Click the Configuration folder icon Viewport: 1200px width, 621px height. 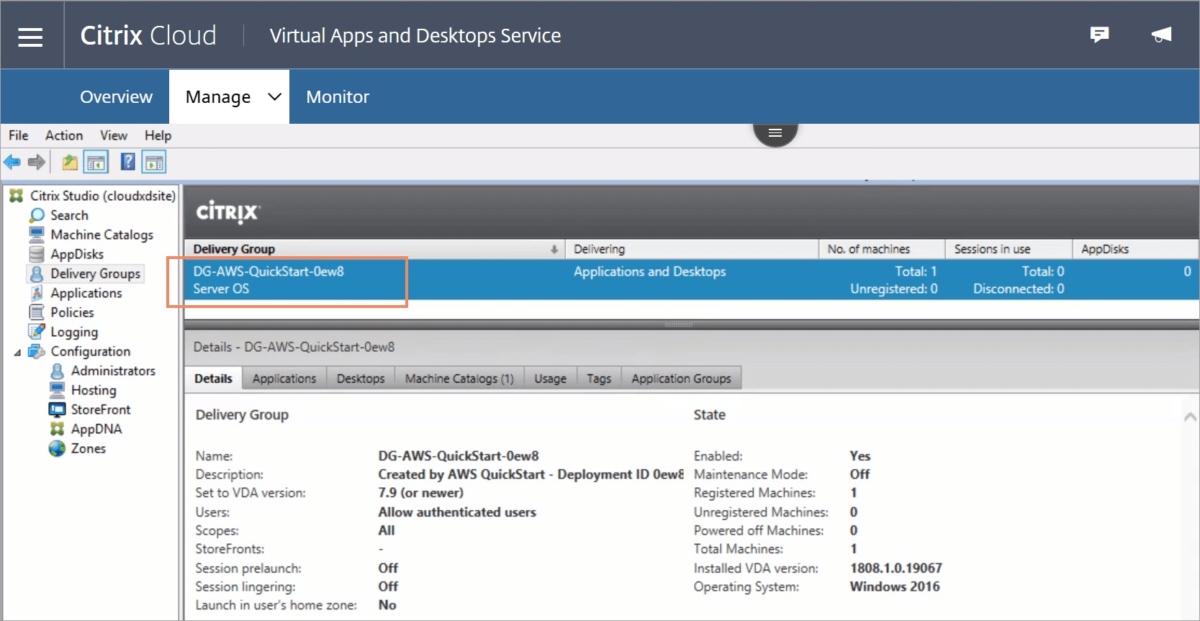click(37, 351)
